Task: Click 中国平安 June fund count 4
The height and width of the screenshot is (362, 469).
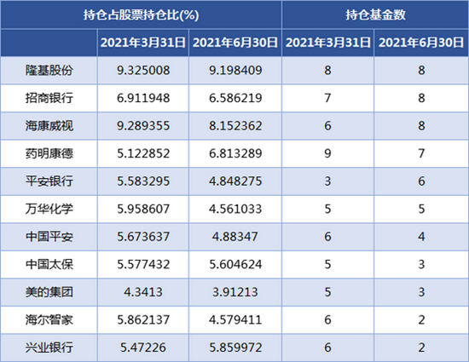Action: [x=421, y=237]
